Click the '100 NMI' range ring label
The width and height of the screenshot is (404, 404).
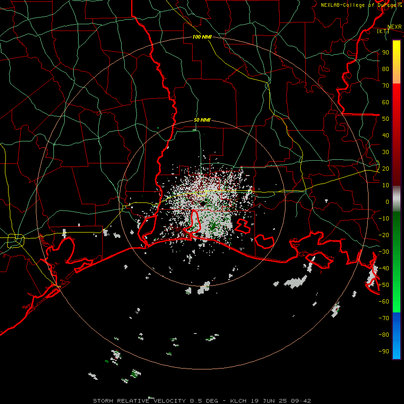[x=202, y=37]
